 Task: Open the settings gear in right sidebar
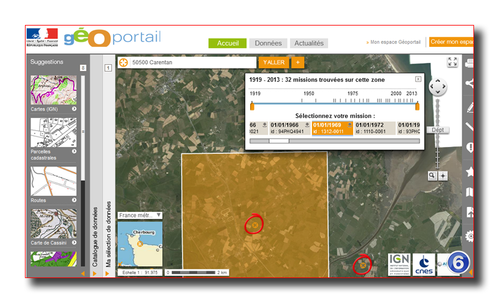point(470,236)
